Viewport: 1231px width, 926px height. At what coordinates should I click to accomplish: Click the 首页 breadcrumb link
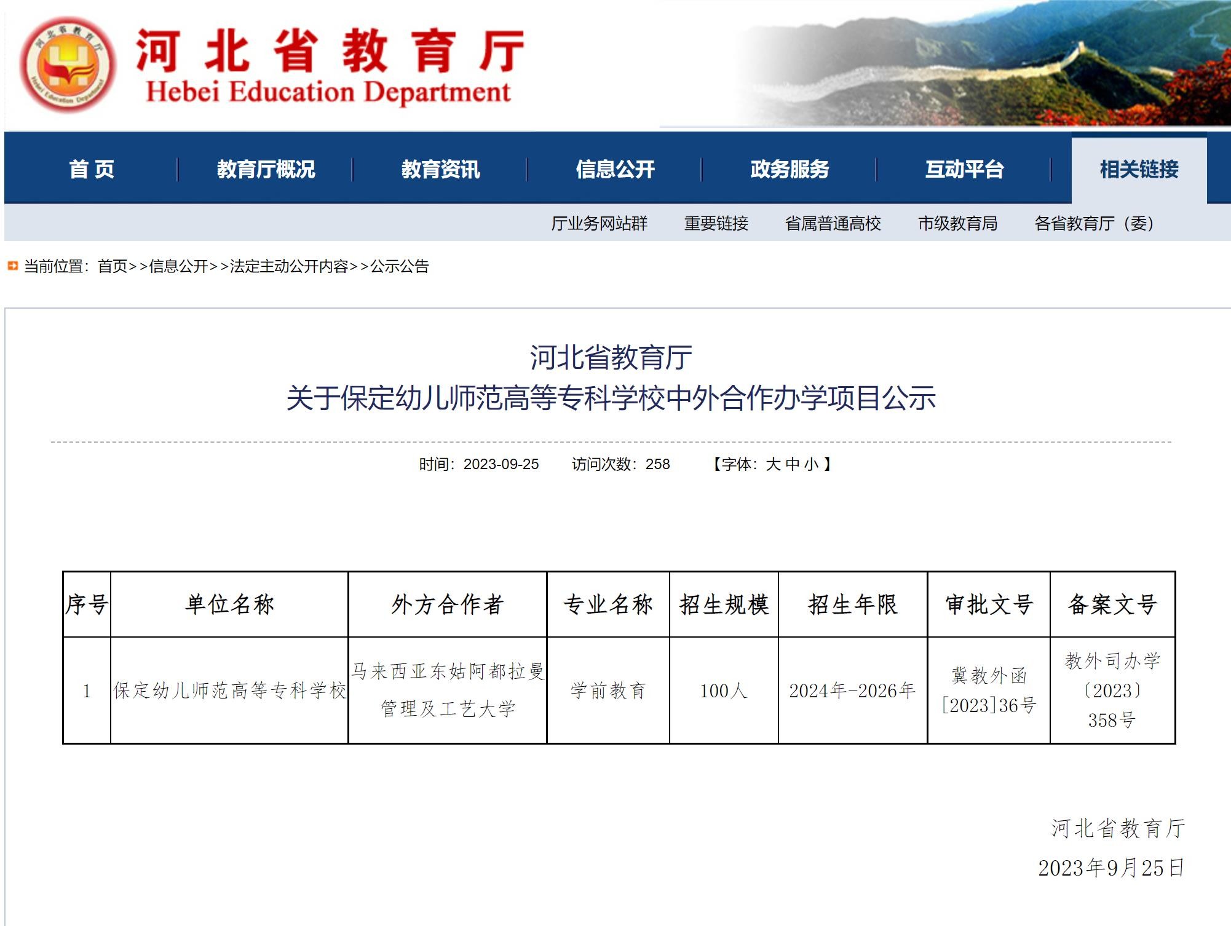(113, 266)
